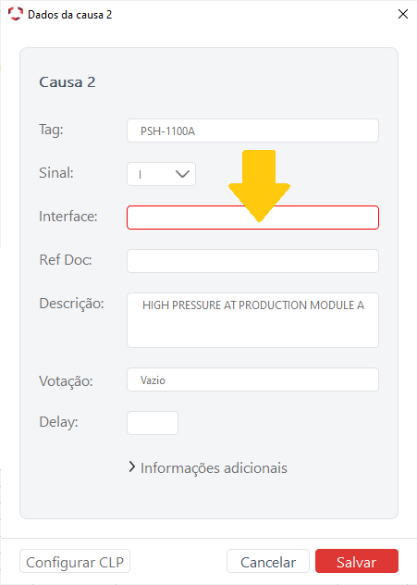Viewport: 417px width, 585px height.
Task: Cancel the dialog with Cancelar
Action: tap(268, 561)
